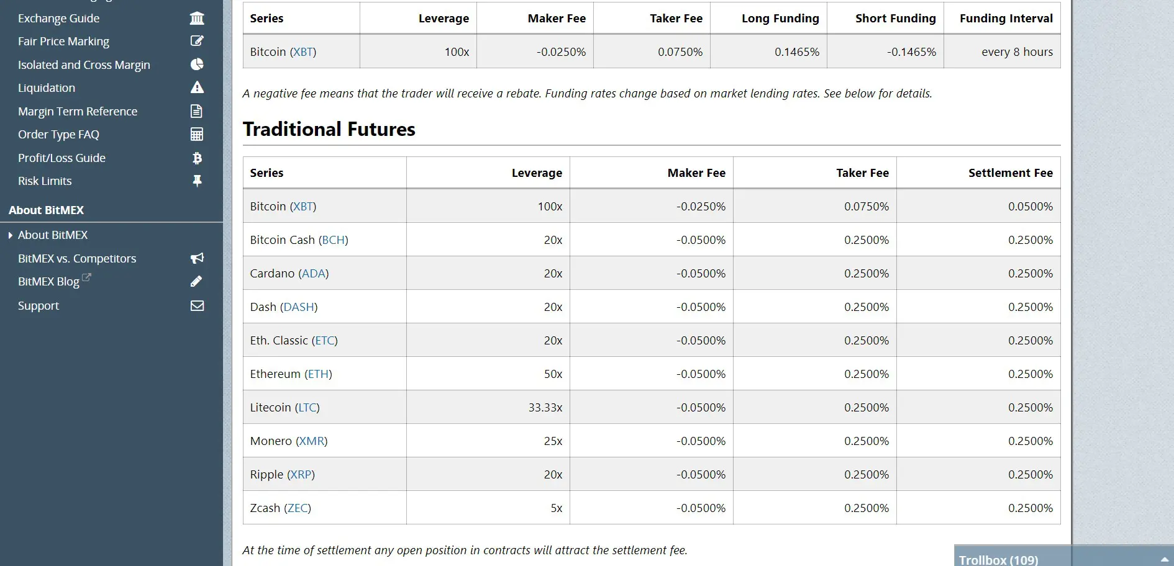
Task: Click the Isolated and Cross Margin pie icon
Action: [x=197, y=65]
